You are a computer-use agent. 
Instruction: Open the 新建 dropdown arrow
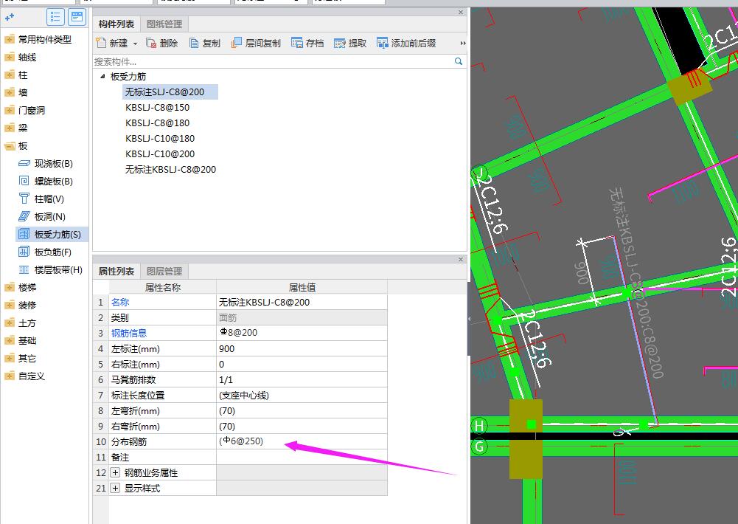click(136, 44)
